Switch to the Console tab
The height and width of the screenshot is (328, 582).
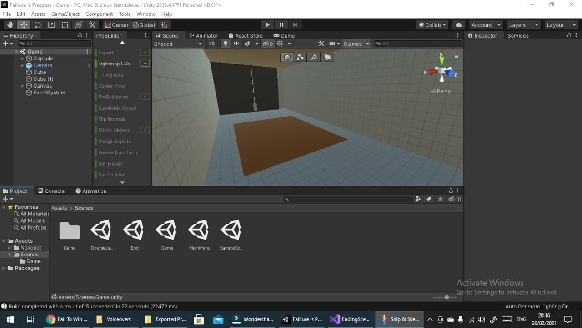click(51, 191)
